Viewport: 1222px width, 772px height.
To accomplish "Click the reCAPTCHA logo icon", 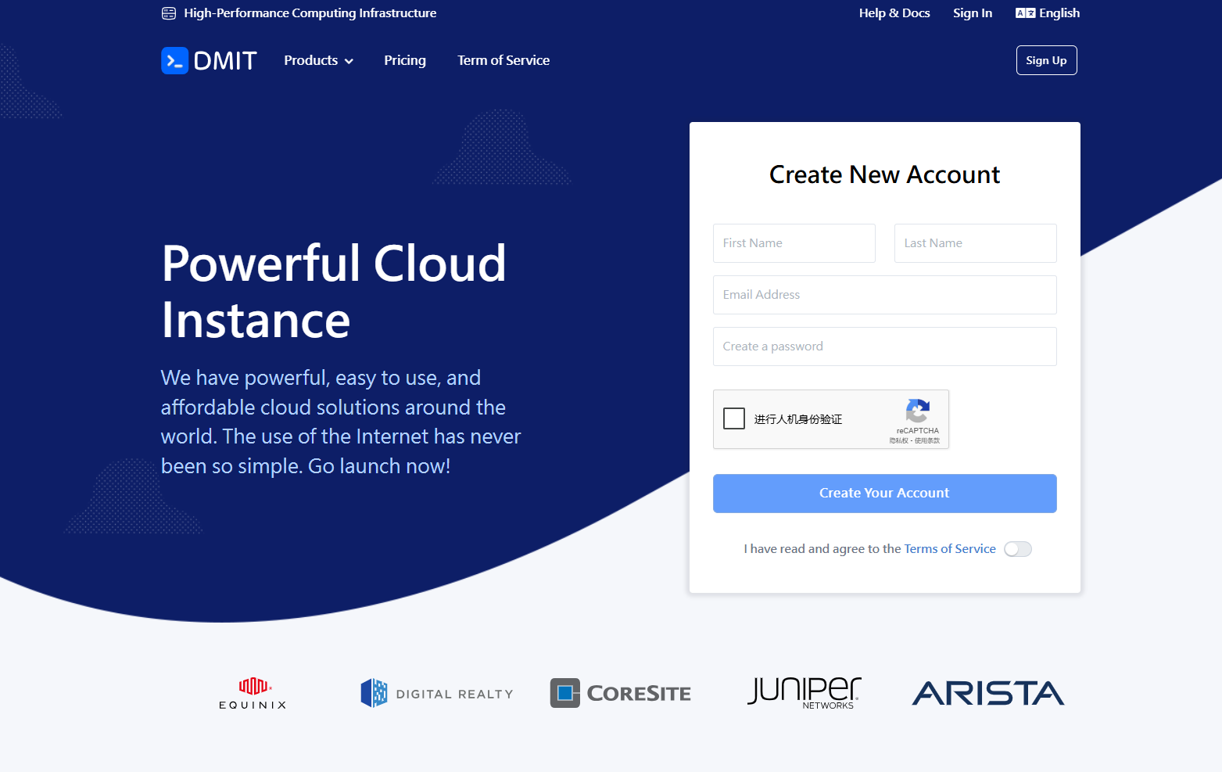I will point(917,411).
